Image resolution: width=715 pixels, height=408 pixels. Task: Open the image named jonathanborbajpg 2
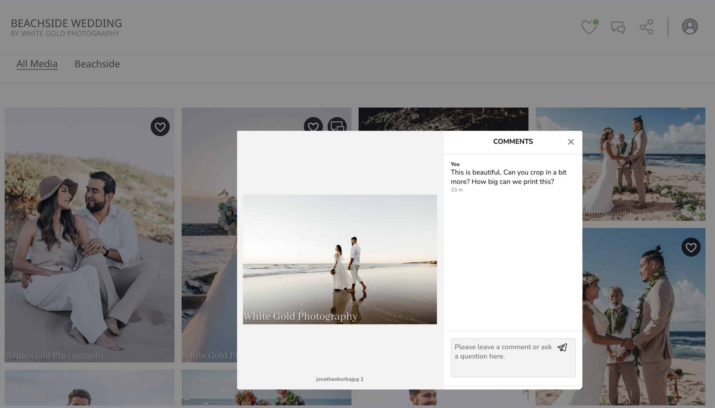coord(339,379)
